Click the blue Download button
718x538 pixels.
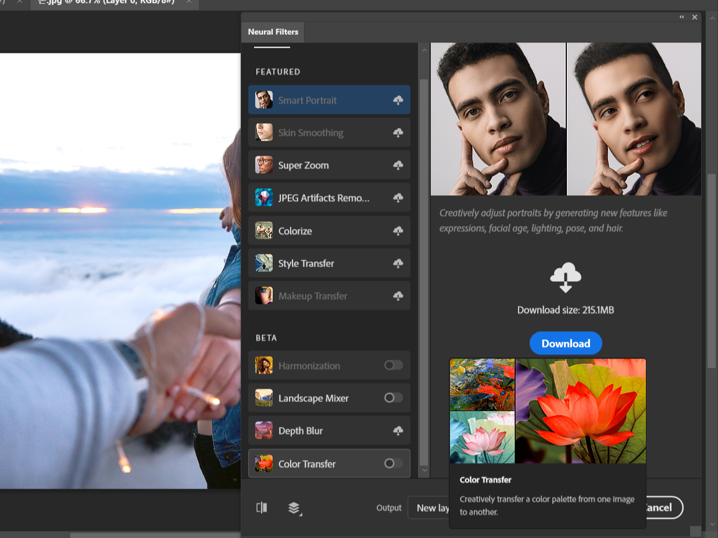click(566, 343)
